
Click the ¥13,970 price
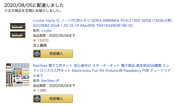[x=41, y=40]
